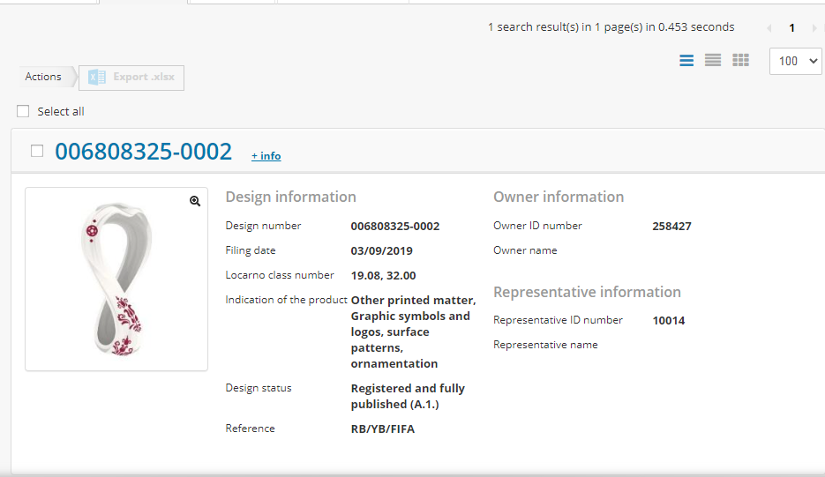Click the 'Select all' label text
The height and width of the screenshot is (477, 825).
(61, 111)
